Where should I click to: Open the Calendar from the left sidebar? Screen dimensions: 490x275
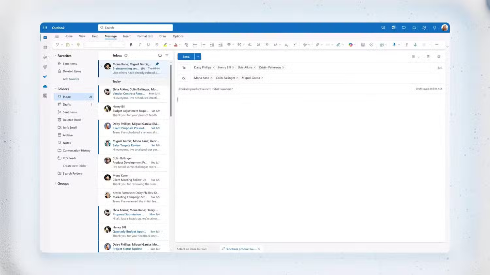(45, 47)
